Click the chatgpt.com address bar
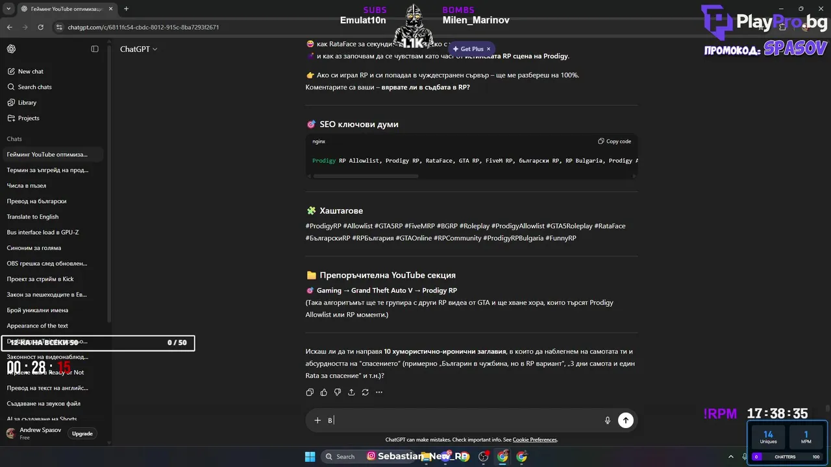 click(x=143, y=27)
